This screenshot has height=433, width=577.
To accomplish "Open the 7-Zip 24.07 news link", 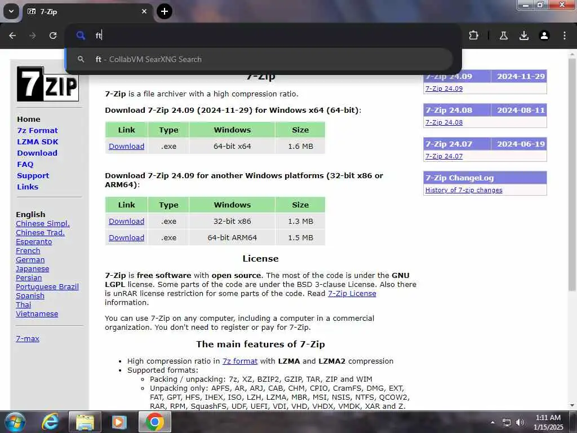I will coord(444,156).
